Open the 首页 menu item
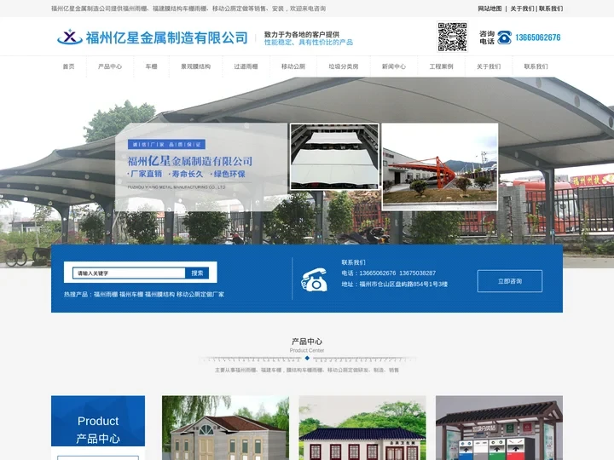The height and width of the screenshot is (460, 614). click(68, 66)
